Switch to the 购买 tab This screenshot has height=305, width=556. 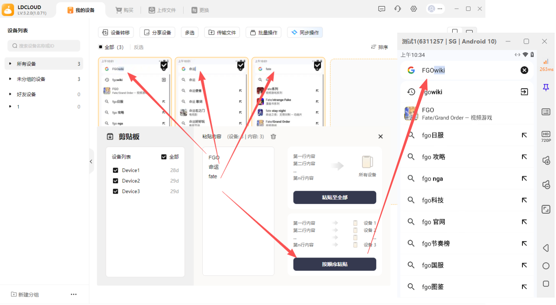click(124, 10)
